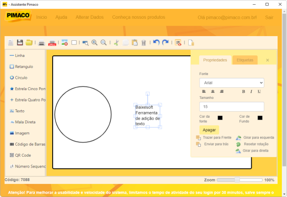This screenshot has height=197, width=287.
Task: Click the printer icon in toolbar
Action: 41,43
